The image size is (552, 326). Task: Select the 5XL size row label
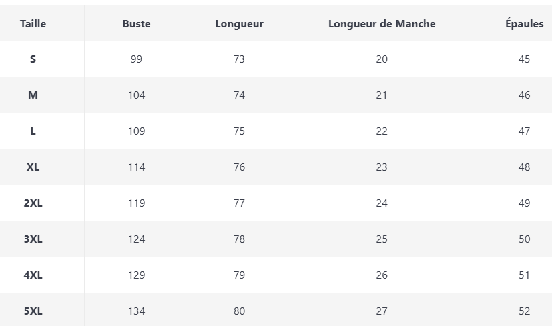pos(33,311)
